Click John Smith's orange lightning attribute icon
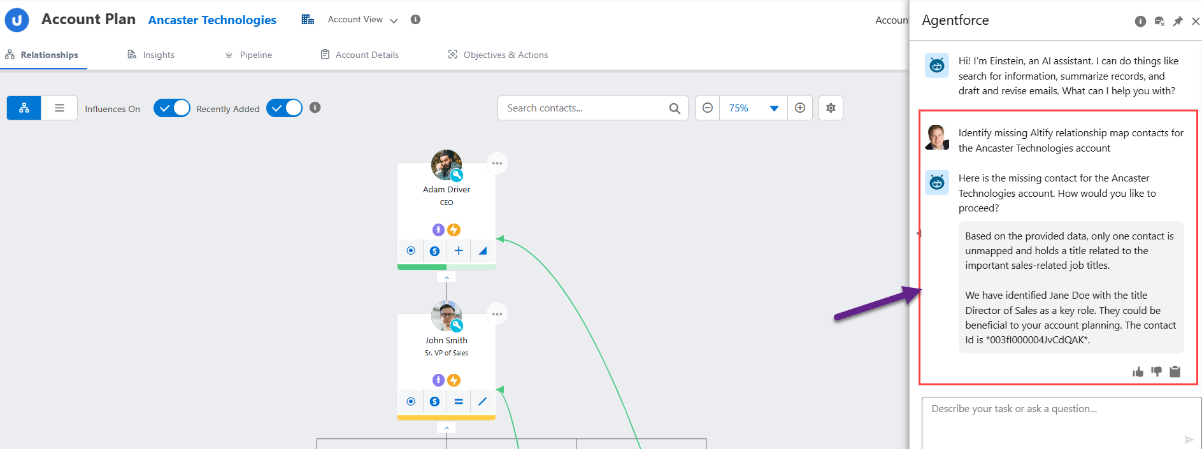1202x449 pixels. [x=454, y=380]
